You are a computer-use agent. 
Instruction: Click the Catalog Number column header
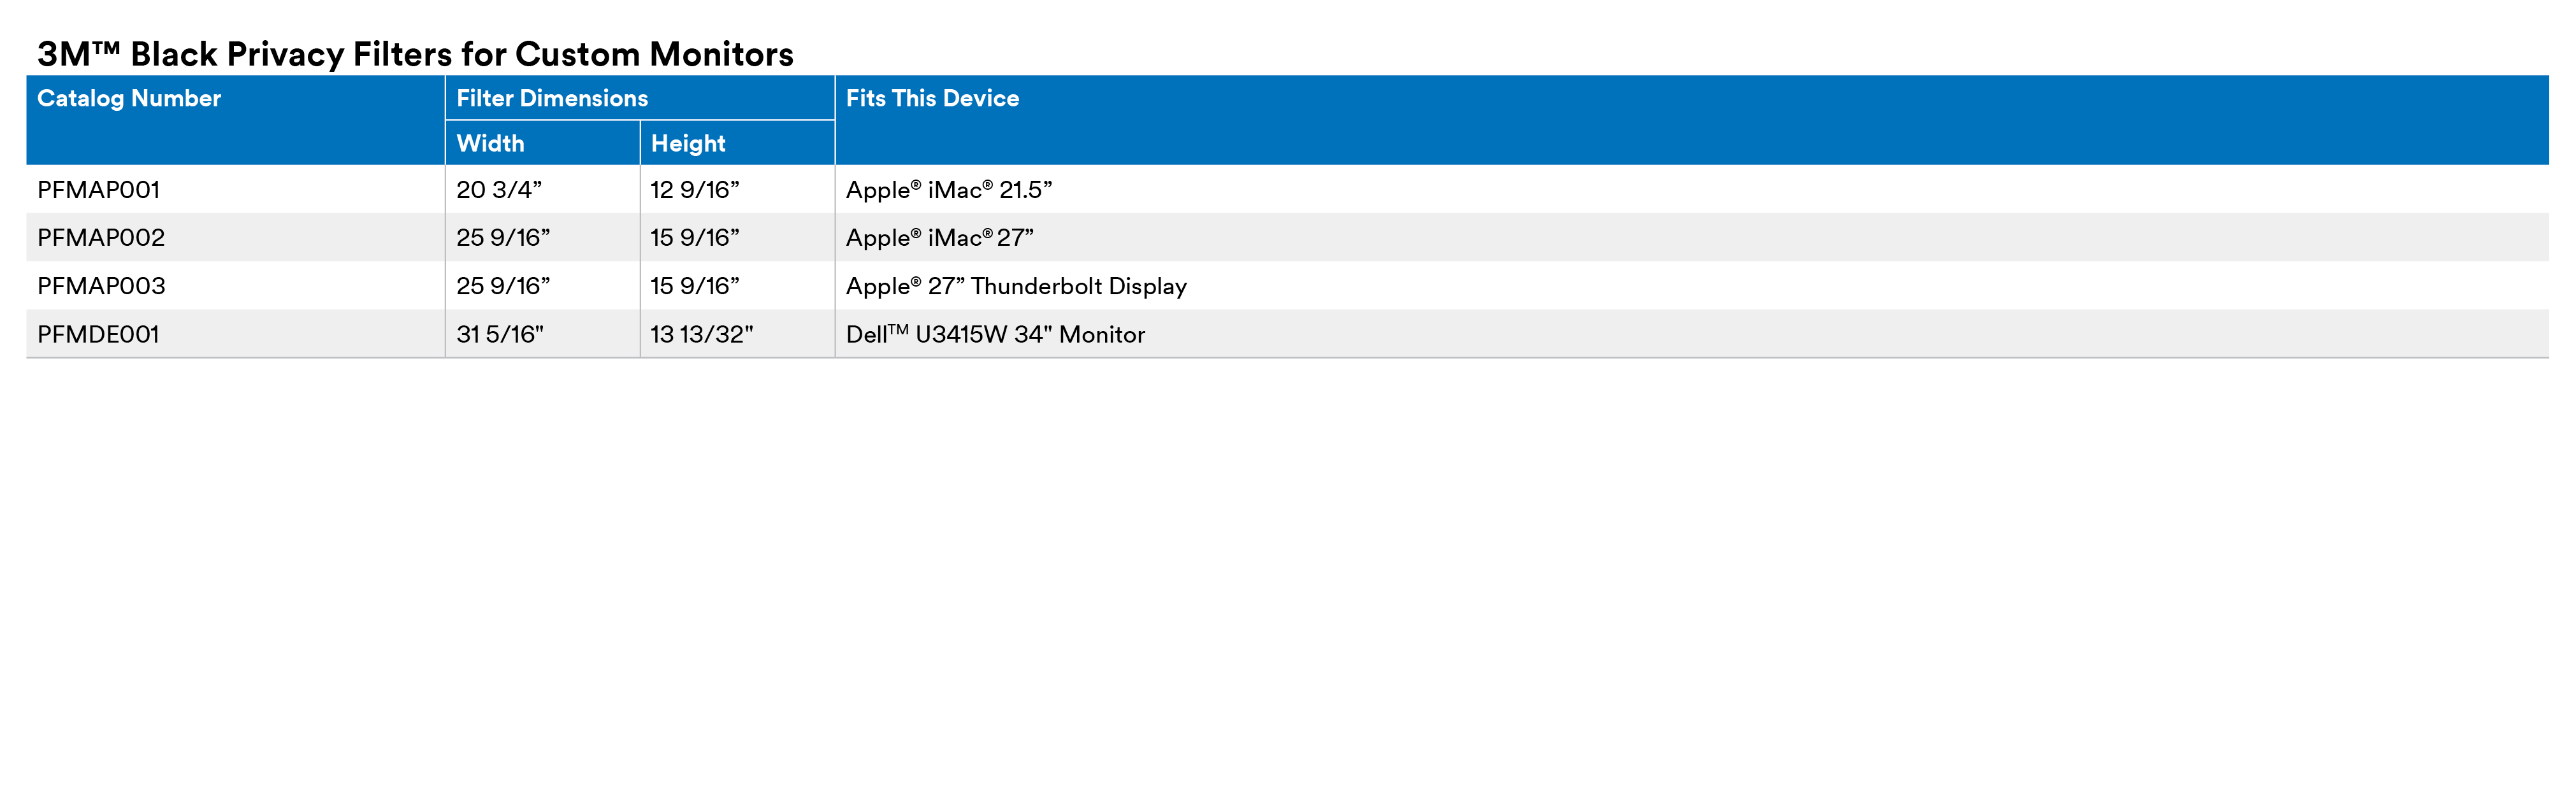tap(129, 99)
